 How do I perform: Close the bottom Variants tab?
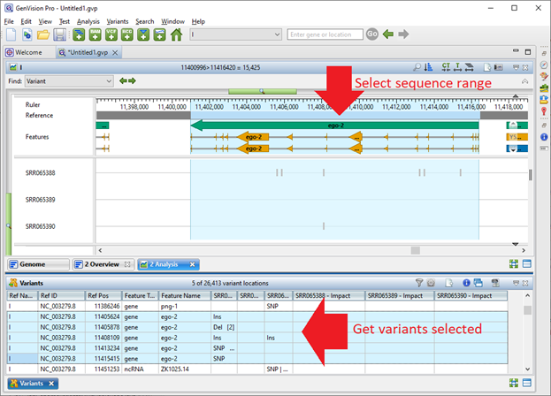tap(51, 384)
